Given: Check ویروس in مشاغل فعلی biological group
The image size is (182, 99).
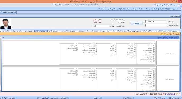Looking at the screenshot, I should pos(116,50).
